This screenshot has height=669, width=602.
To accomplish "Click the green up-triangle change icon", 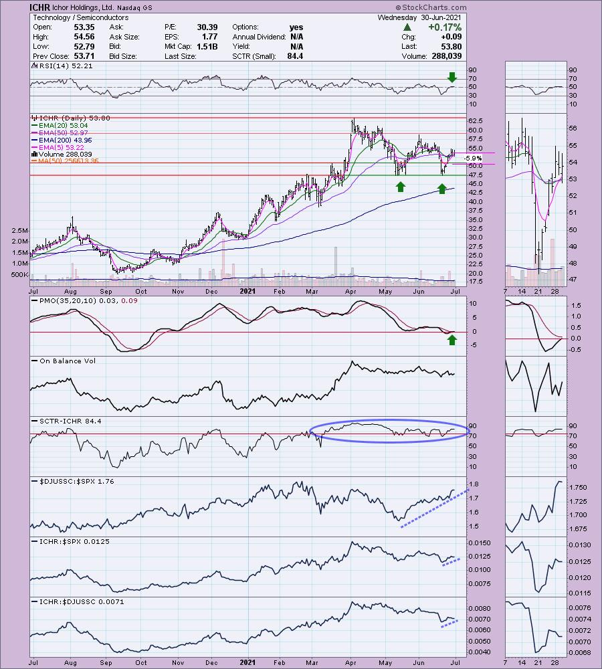I will click(407, 27).
